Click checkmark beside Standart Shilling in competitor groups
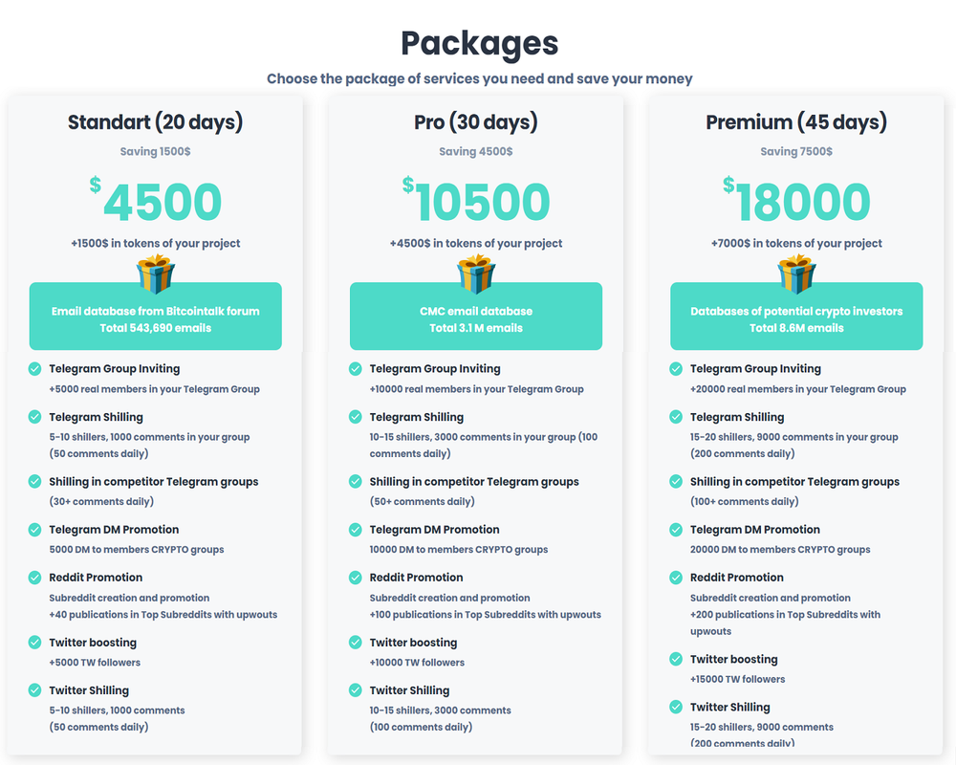This screenshot has width=956, height=765. (x=34, y=481)
